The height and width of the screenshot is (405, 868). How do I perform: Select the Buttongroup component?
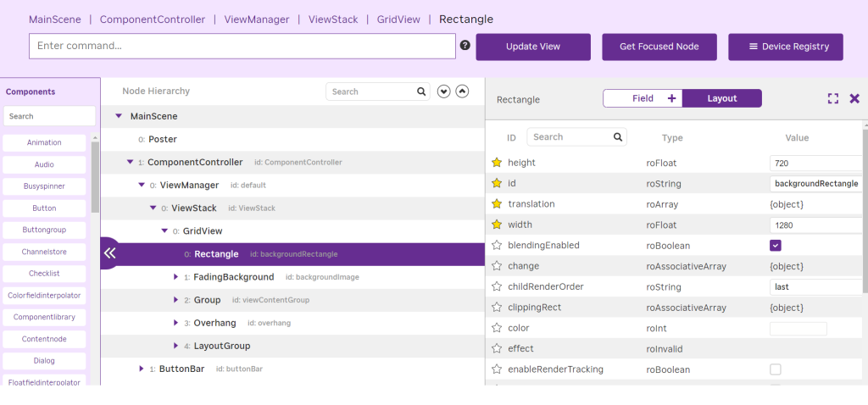click(x=44, y=230)
